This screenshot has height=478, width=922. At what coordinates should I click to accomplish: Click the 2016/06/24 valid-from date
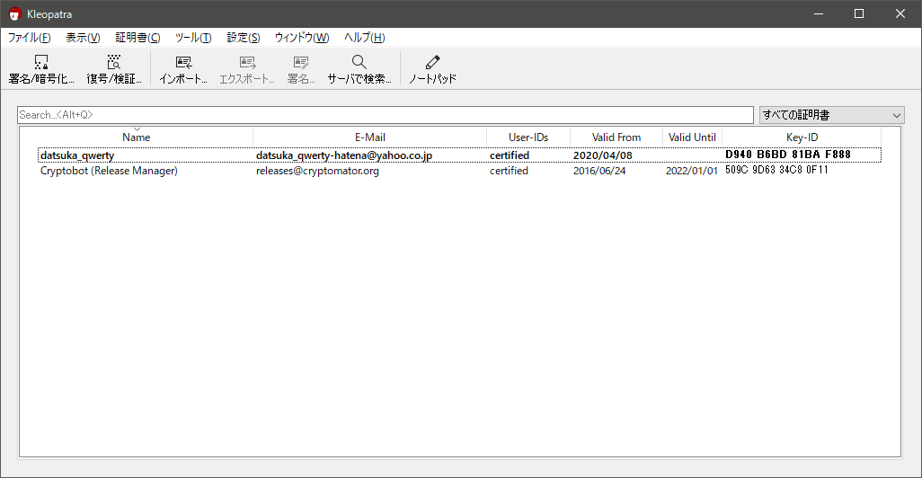(x=599, y=171)
